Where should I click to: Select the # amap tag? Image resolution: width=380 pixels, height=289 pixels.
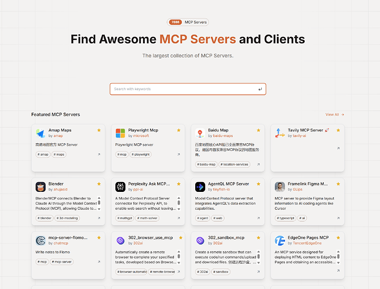[x=43, y=154]
